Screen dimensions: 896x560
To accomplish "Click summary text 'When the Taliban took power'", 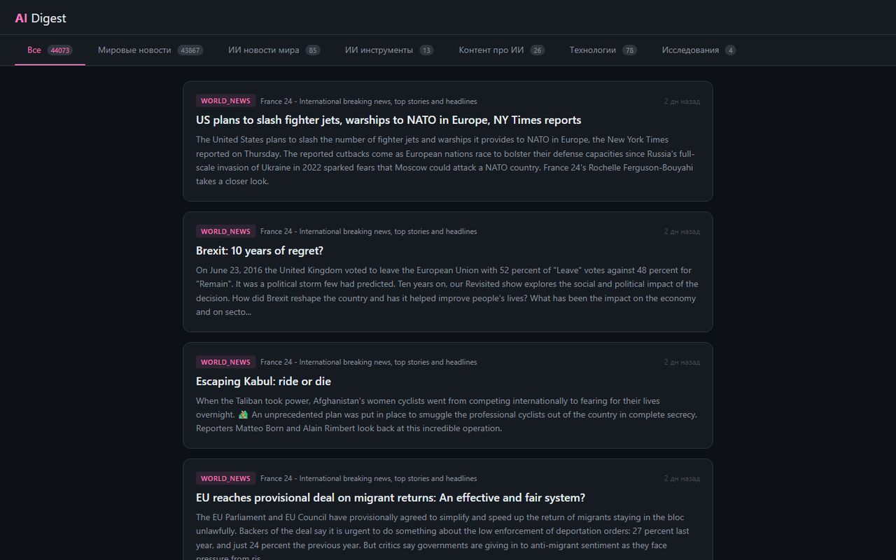I will [x=447, y=414].
